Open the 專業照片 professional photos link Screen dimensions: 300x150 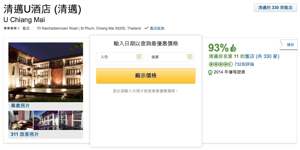[x=20, y=105]
